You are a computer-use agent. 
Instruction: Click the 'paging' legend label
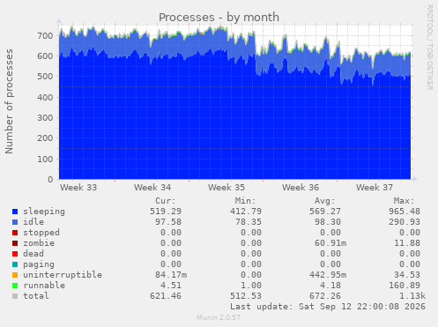point(39,264)
